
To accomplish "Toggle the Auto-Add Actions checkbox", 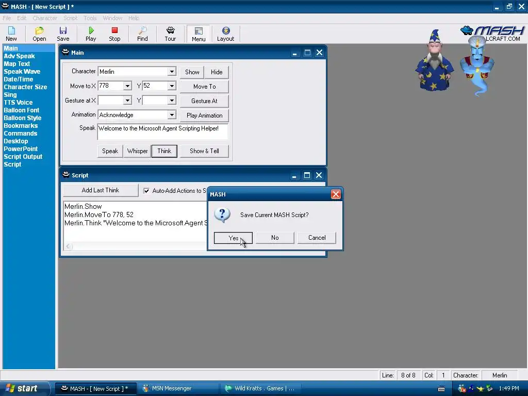I will coord(146,191).
